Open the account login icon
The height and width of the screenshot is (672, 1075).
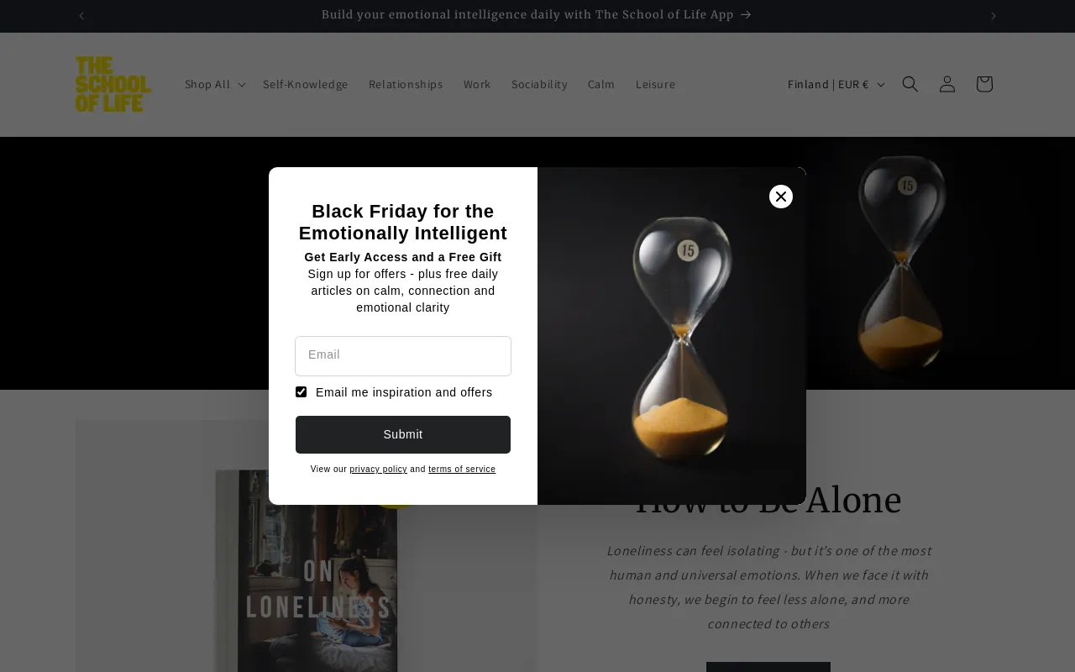click(x=947, y=84)
